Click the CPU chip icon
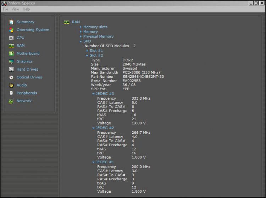The height and width of the screenshot is (198, 266). (11, 38)
